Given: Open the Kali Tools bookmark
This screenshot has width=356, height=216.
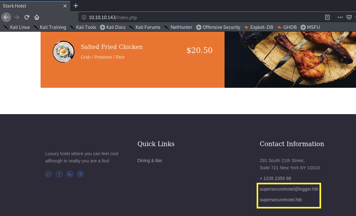Looking at the screenshot, I should (83, 27).
